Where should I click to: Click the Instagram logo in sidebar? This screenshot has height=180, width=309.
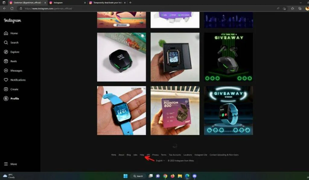(12, 21)
